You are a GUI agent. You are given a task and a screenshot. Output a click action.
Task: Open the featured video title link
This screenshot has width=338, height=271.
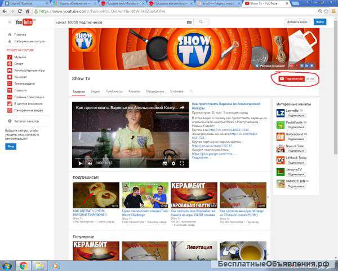tap(226, 106)
